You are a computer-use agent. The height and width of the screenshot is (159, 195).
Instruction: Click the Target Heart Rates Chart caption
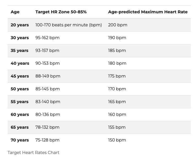pyautogui.click(x=33, y=153)
